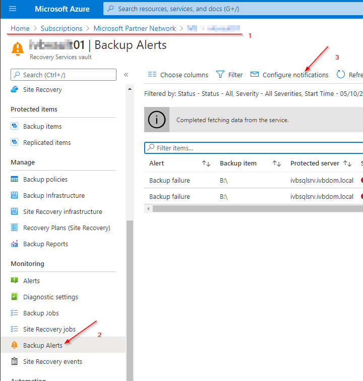Select the first Backup failure alert row
Image resolution: width=363 pixels, height=381 pixels.
[x=254, y=180]
